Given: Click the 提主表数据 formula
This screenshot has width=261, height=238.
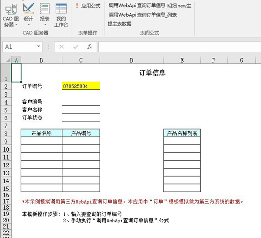Looking at the screenshot, I should pyautogui.click(x=120, y=24).
